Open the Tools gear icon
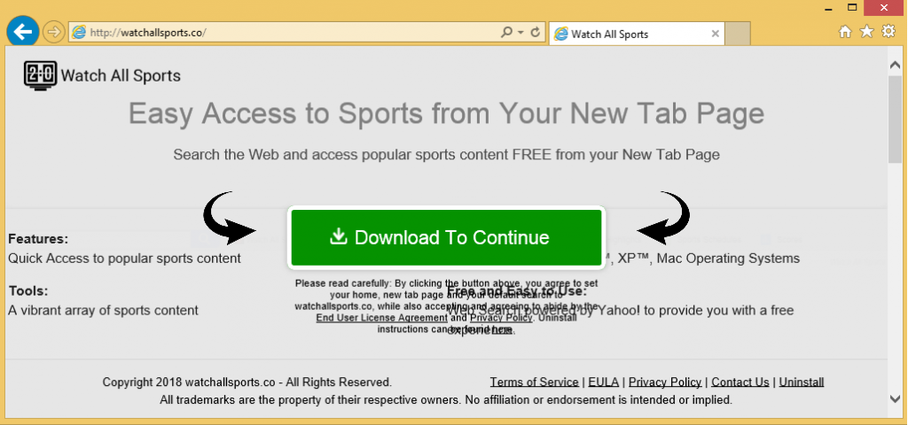This screenshot has height=425, width=908. 887,33
